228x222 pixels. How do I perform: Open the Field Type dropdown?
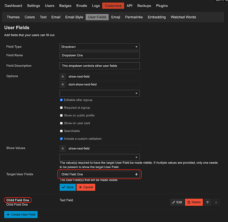coord(100,47)
